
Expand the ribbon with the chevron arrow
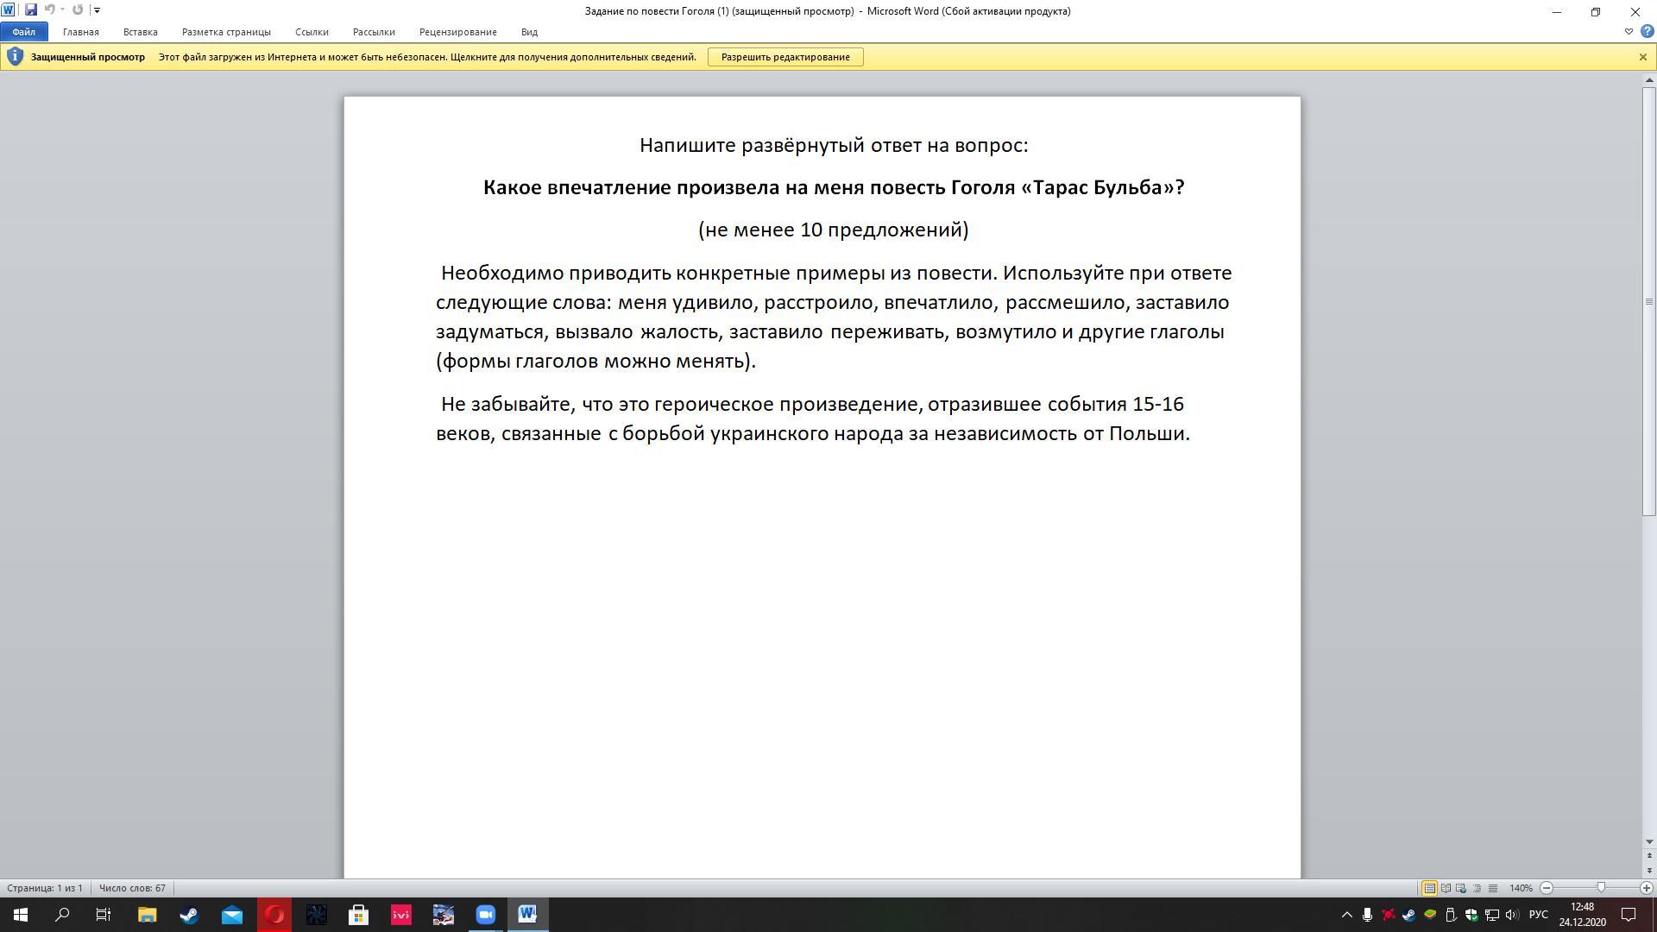point(1629,32)
